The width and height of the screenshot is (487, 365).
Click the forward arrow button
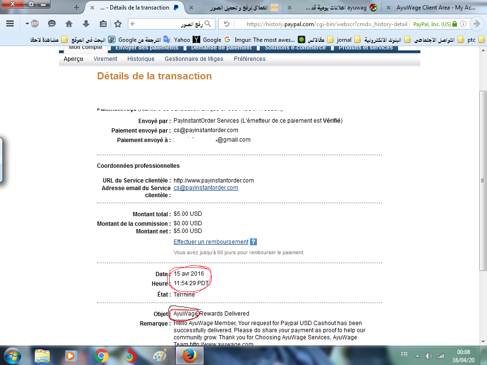[477, 24]
